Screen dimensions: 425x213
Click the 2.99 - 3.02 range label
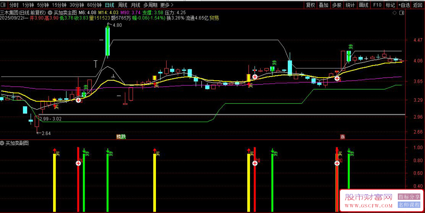pyautogui.click(x=51, y=119)
